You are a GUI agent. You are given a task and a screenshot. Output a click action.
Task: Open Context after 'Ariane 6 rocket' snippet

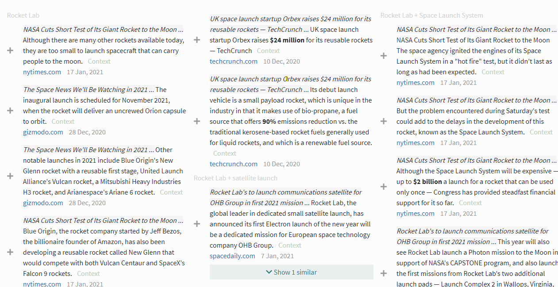click(x=171, y=192)
